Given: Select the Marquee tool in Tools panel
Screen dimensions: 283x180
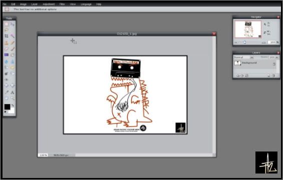Looking at the screenshot, I should coord(7,24).
